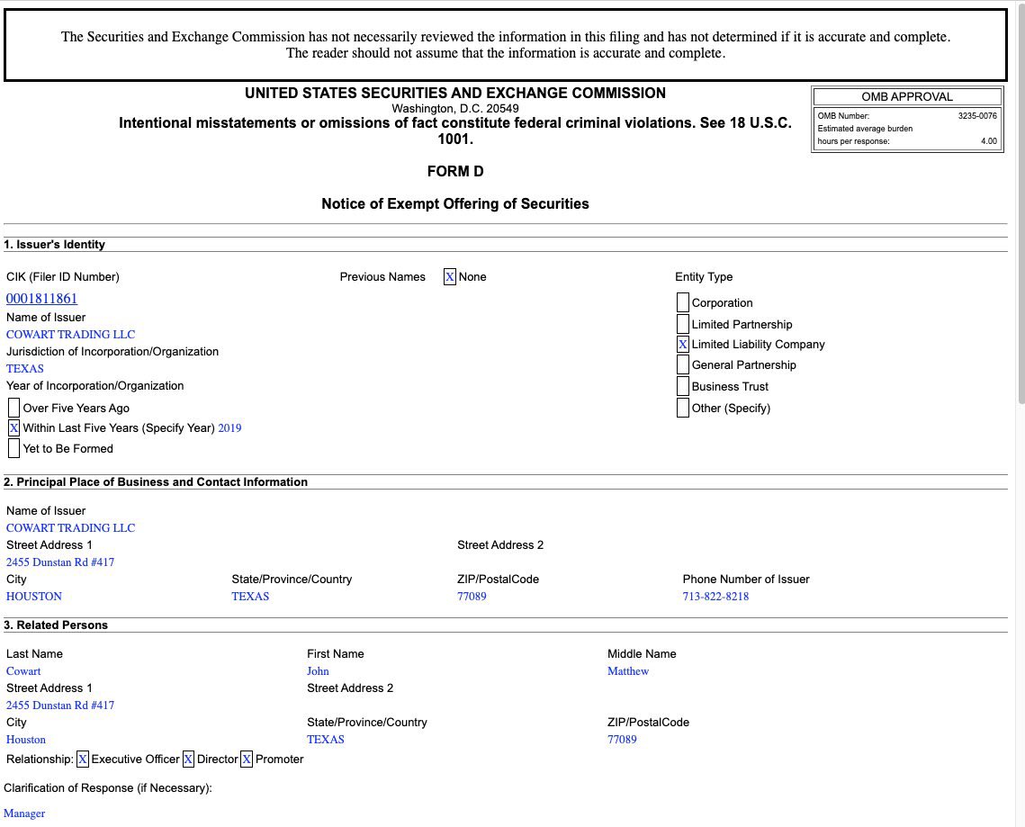Toggle the Promoter relationship checkbox
The height and width of the screenshot is (827, 1025).
click(247, 759)
